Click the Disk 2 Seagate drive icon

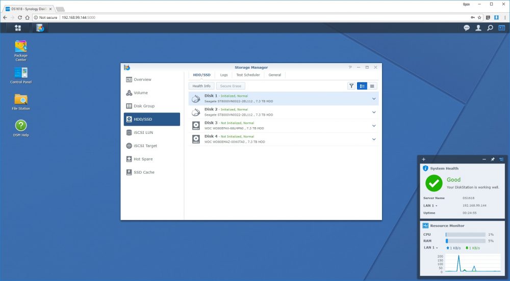[196, 113]
